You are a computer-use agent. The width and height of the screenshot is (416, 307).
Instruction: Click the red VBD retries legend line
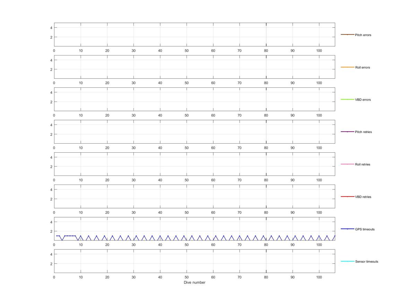pos(347,197)
